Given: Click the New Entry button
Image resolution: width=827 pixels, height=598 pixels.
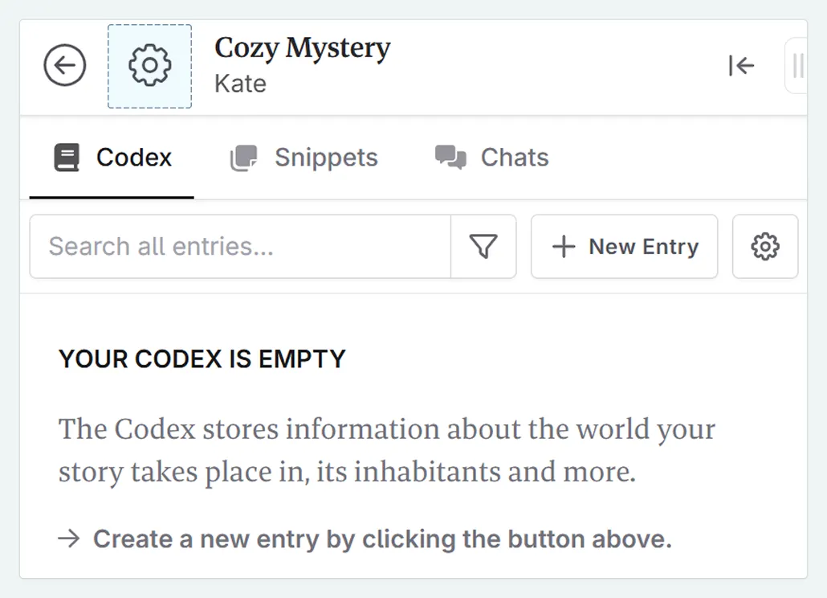Looking at the screenshot, I should (x=625, y=247).
